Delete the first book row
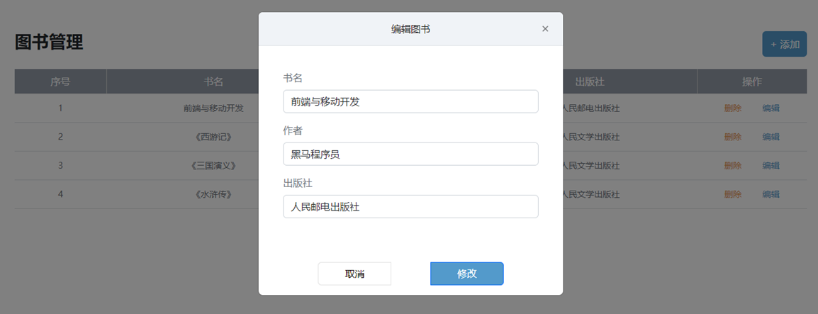The width and height of the screenshot is (818, 314). pyautogui.click(x=733, y=108)
